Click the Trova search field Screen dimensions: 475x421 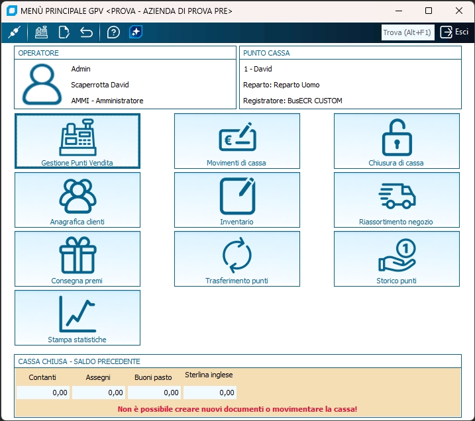(x=407, y=32)
